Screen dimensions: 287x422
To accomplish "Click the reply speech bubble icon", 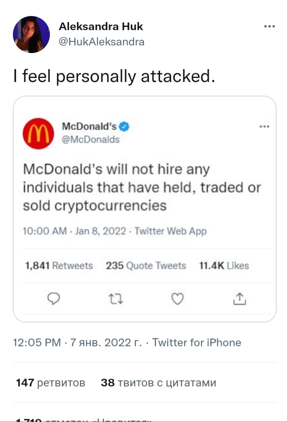I will 53,298.
